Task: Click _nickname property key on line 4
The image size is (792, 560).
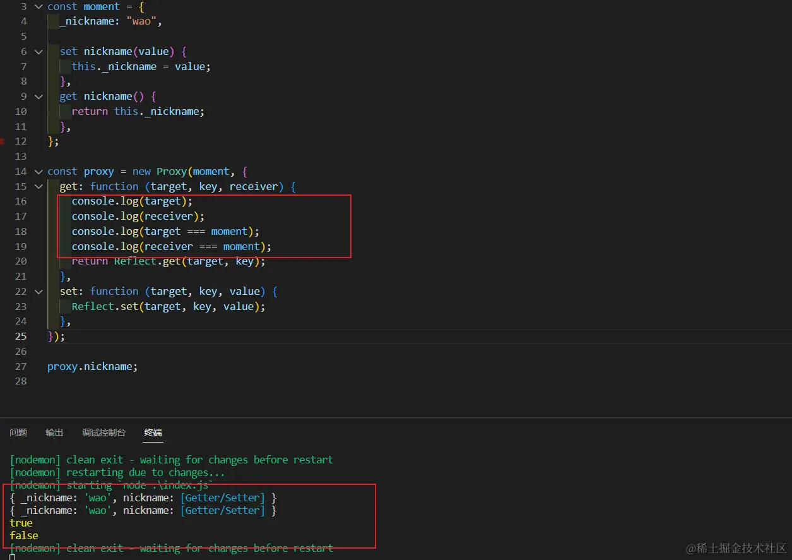Action: pos(86,21)
